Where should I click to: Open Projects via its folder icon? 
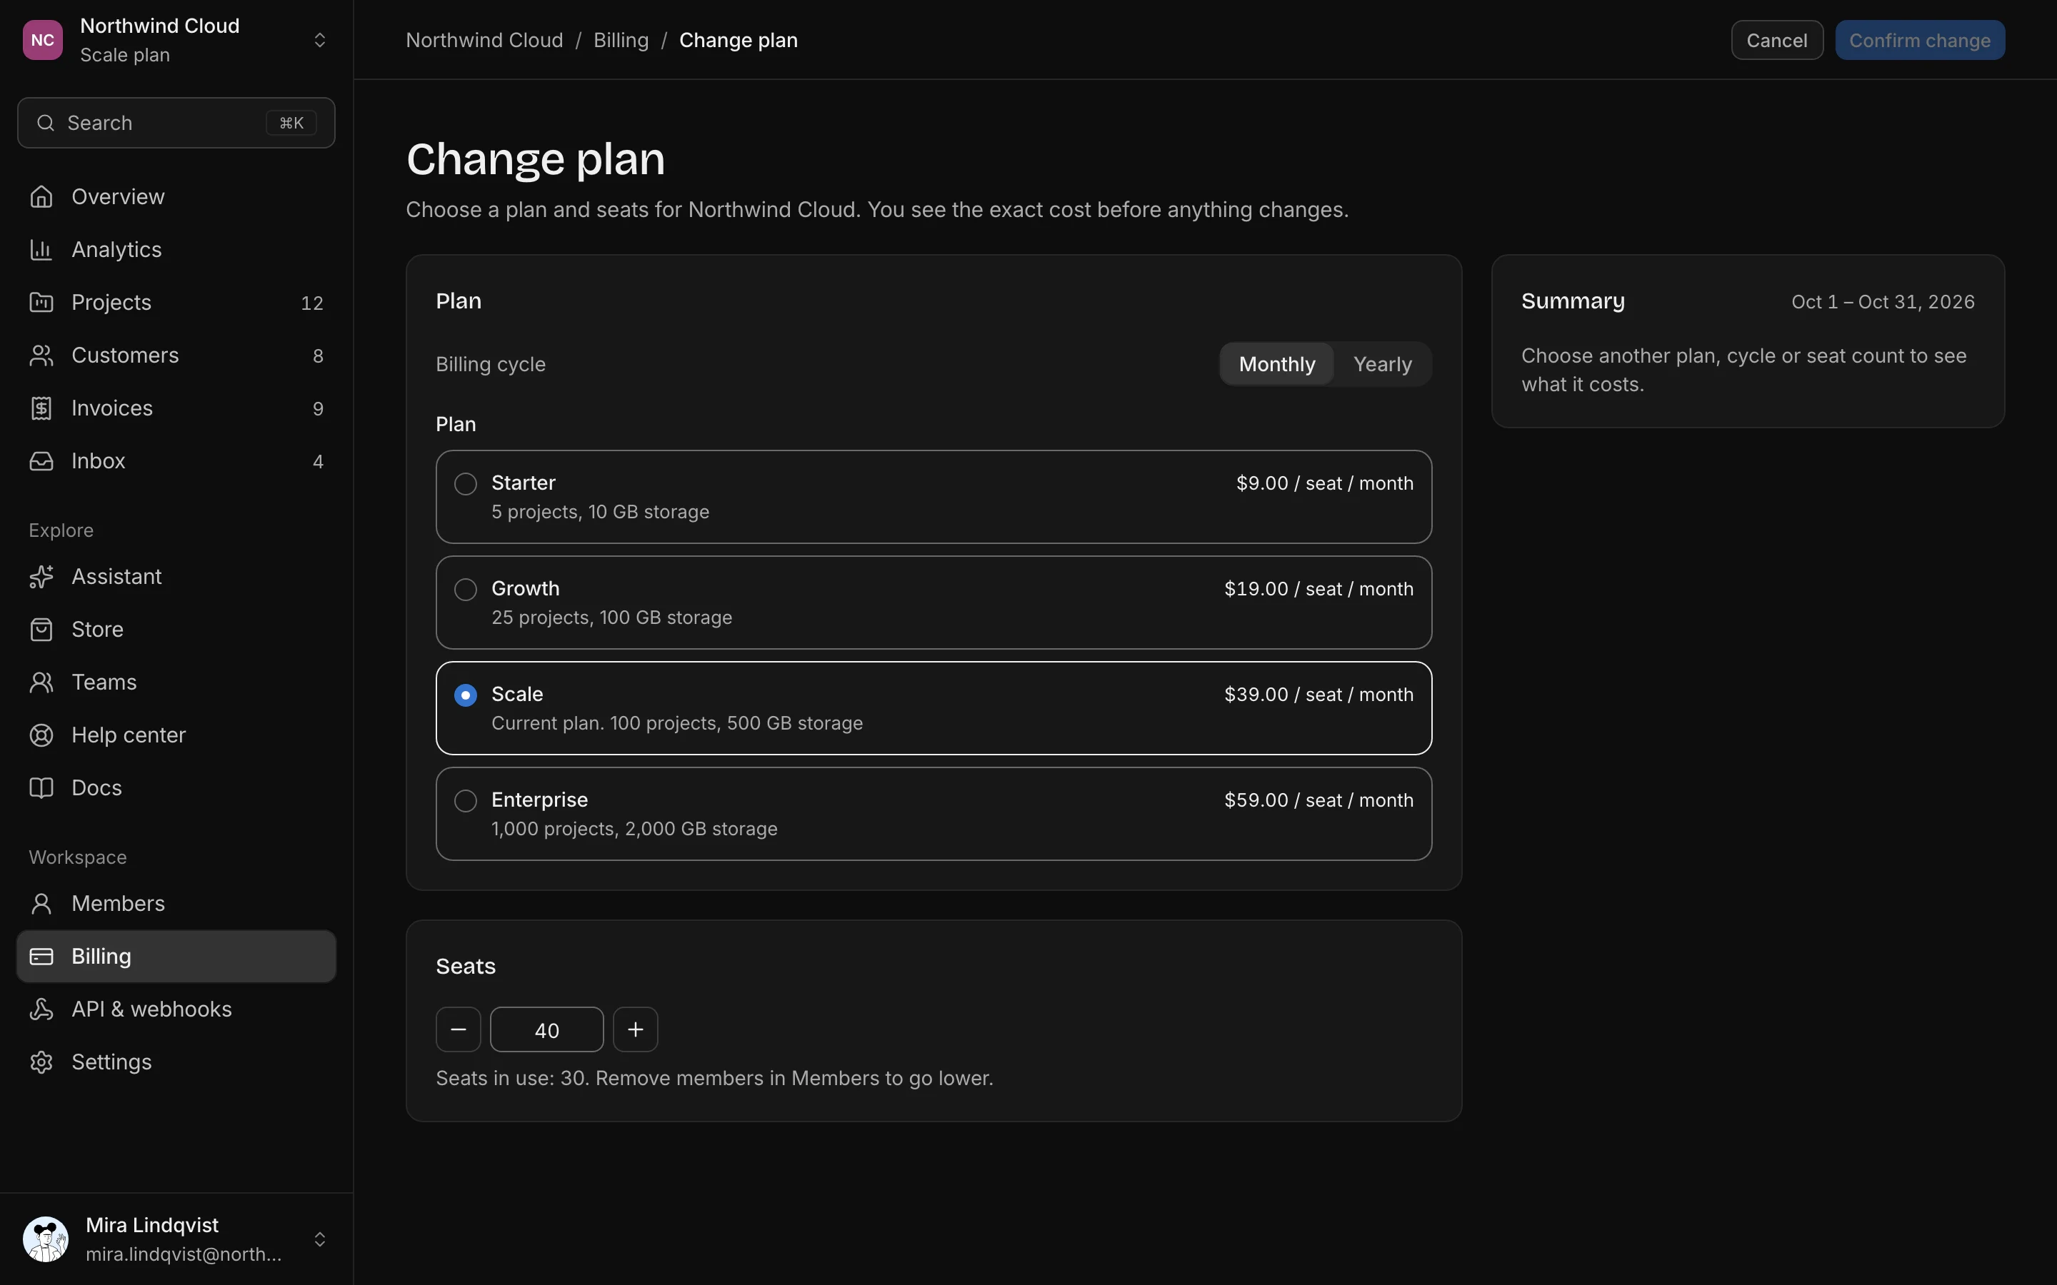tap(41, 302)
